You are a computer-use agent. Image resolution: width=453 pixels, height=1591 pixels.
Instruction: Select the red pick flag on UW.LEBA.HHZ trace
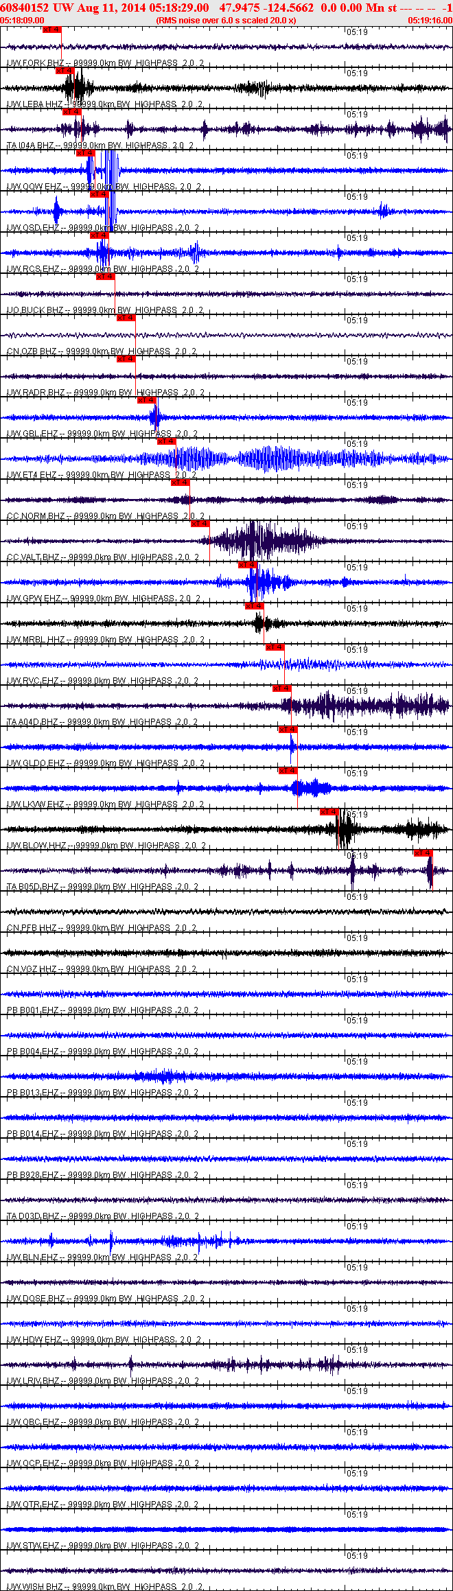click(65, 71)
